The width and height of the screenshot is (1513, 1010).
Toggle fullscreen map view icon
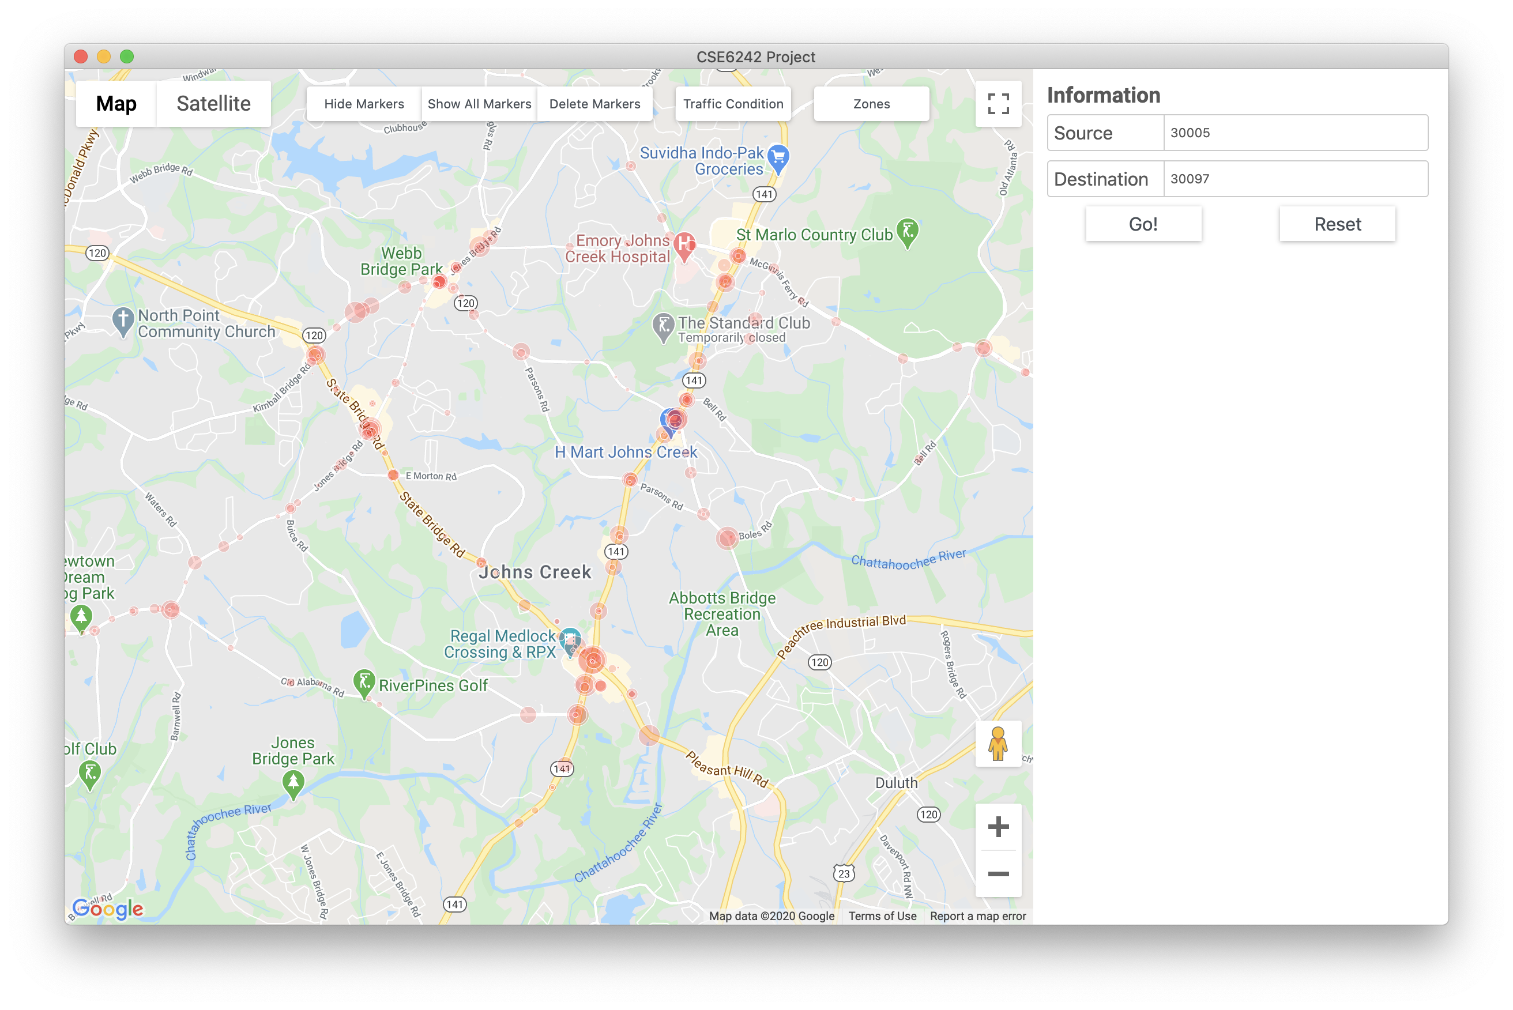click(x=998, y=104)
